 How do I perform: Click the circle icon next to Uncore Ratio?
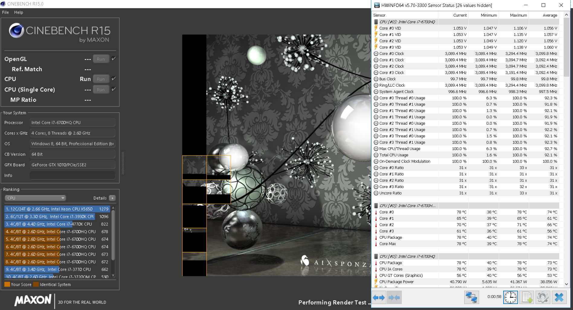coord(376,193)
